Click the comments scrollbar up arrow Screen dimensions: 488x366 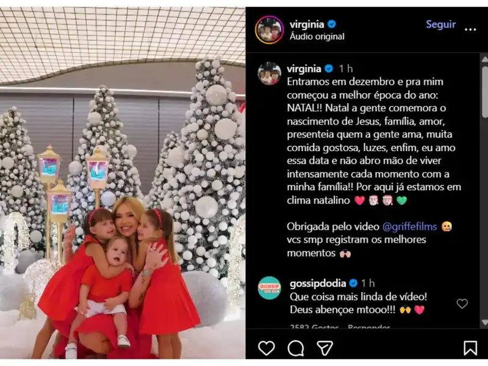coord(484,59)
